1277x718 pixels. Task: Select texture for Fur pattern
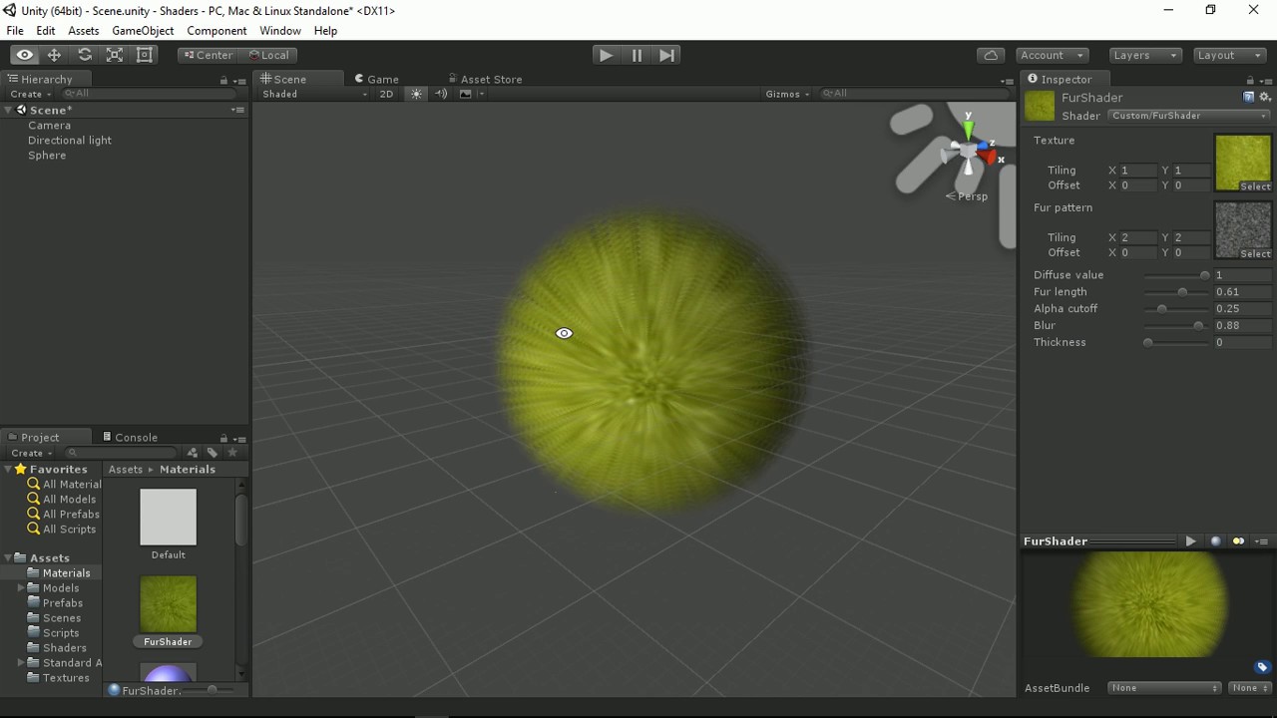click(1255, 253)
